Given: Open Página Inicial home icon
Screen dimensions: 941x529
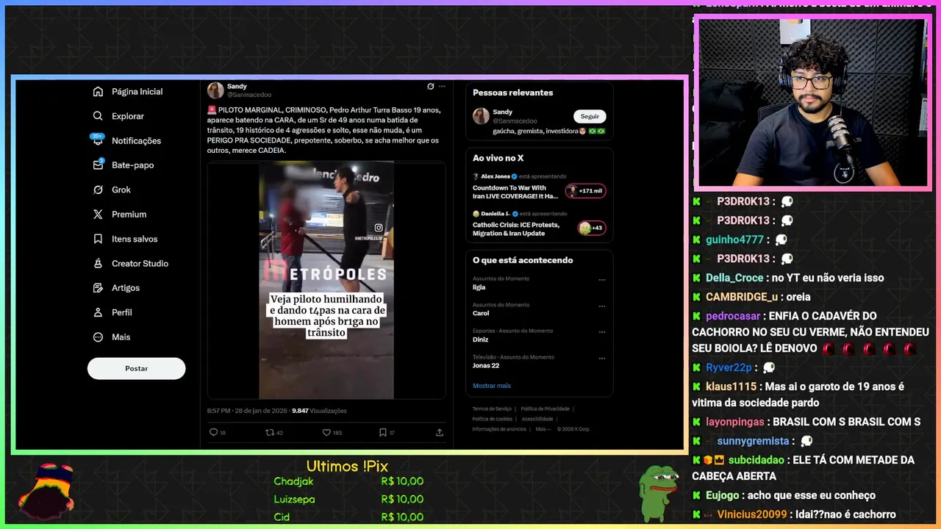Looking at the screenshot, I should click(98, 92).
